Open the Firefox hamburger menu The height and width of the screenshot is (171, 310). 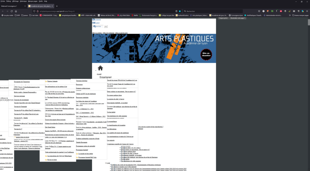point(307,11)
